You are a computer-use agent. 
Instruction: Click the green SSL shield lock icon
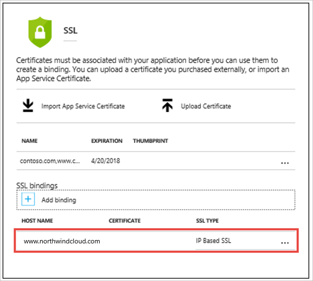coord(40,32)
